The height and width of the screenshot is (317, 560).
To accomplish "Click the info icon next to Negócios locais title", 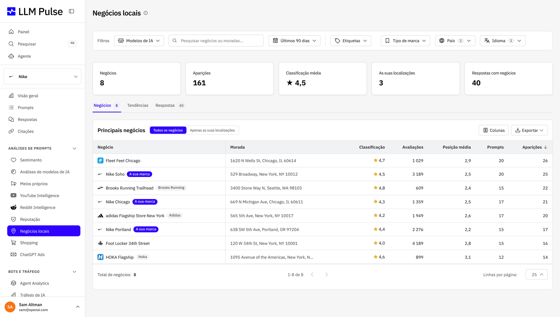I will (146, 13).
